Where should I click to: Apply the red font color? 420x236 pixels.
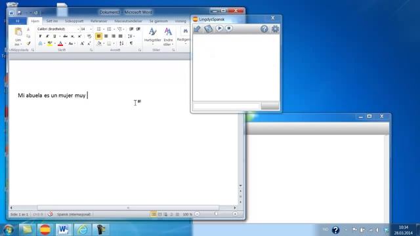pos(60,43)
